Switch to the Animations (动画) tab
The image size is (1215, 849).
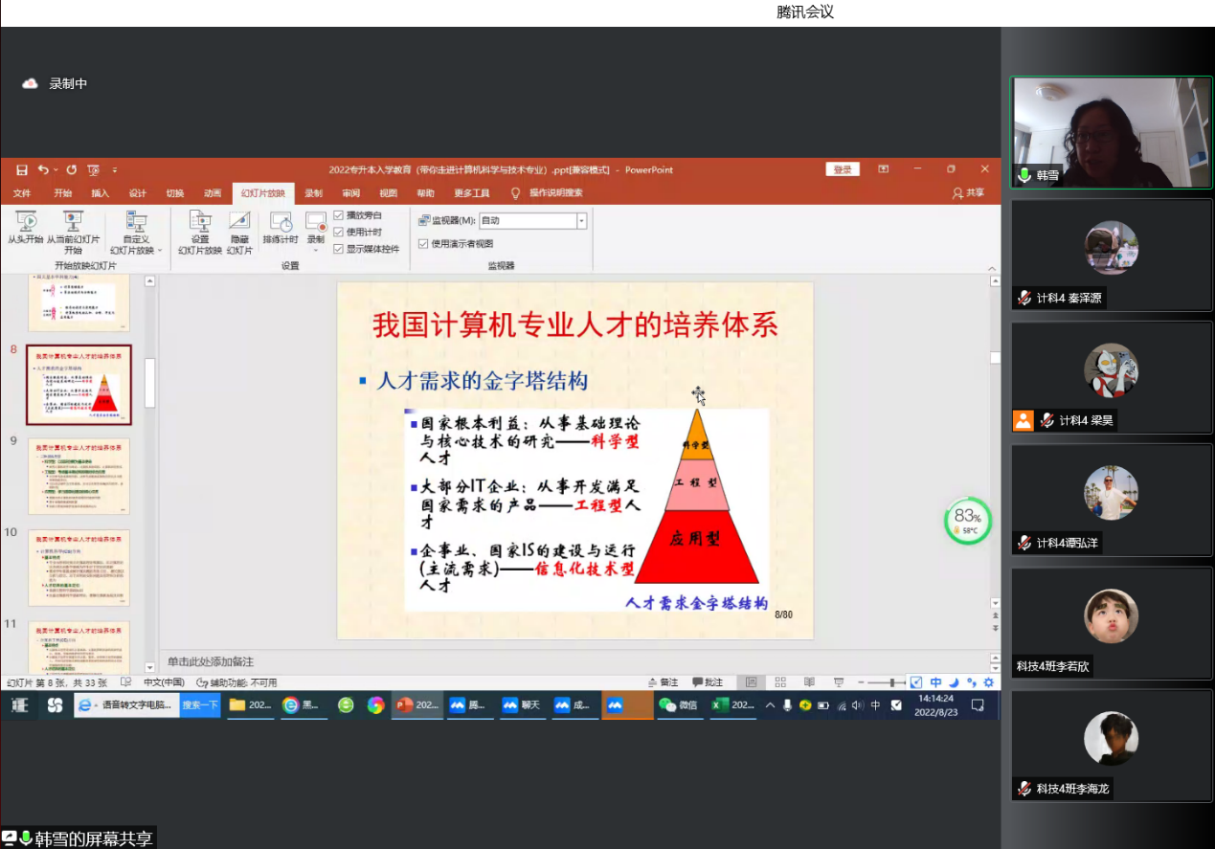[x=212, y=193]
